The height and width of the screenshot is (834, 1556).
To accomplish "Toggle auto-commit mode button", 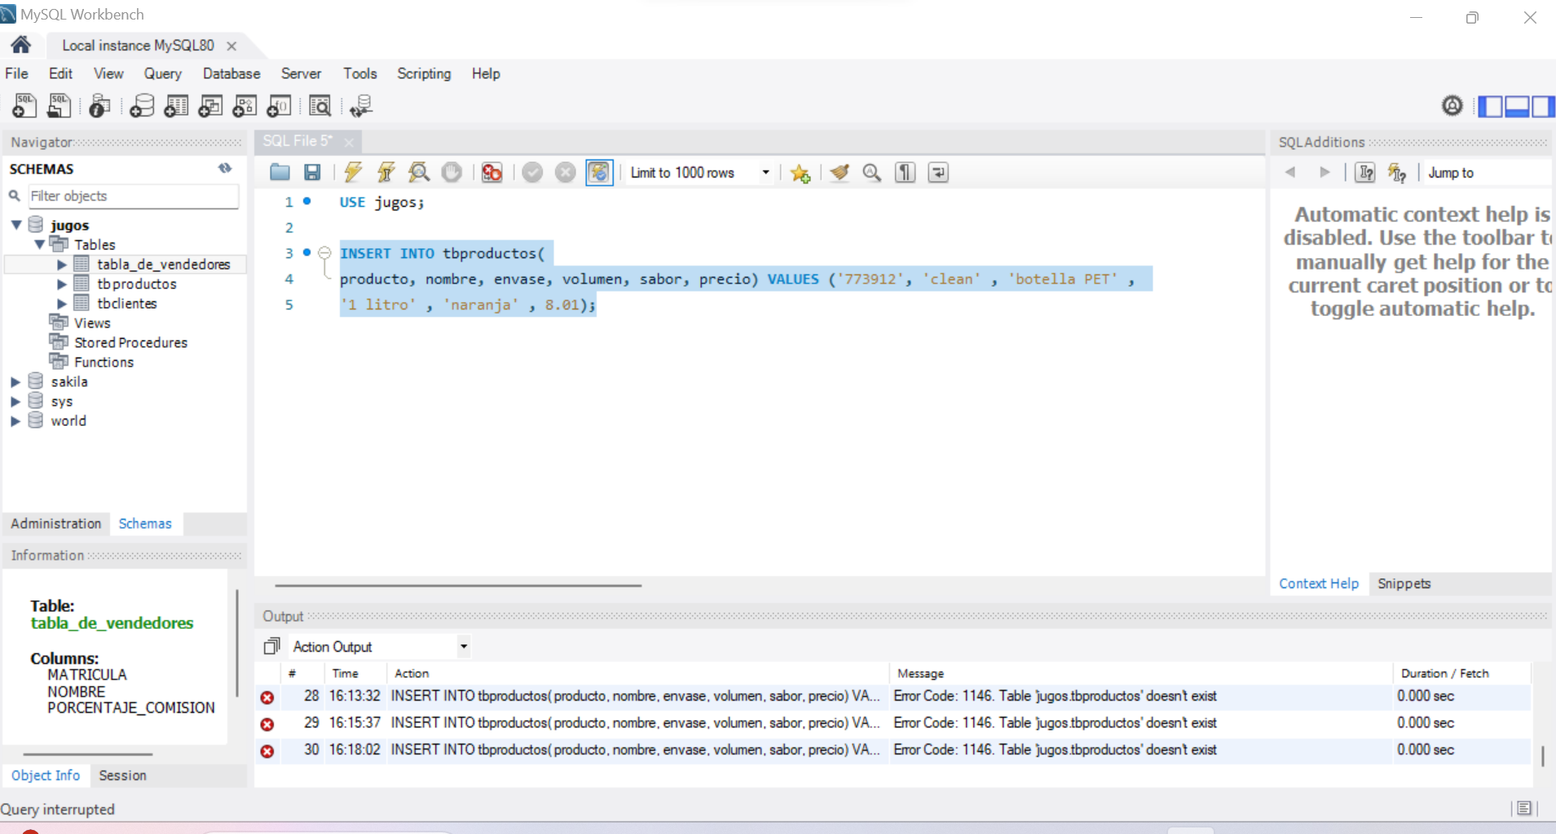I will [x=599, y=172].
